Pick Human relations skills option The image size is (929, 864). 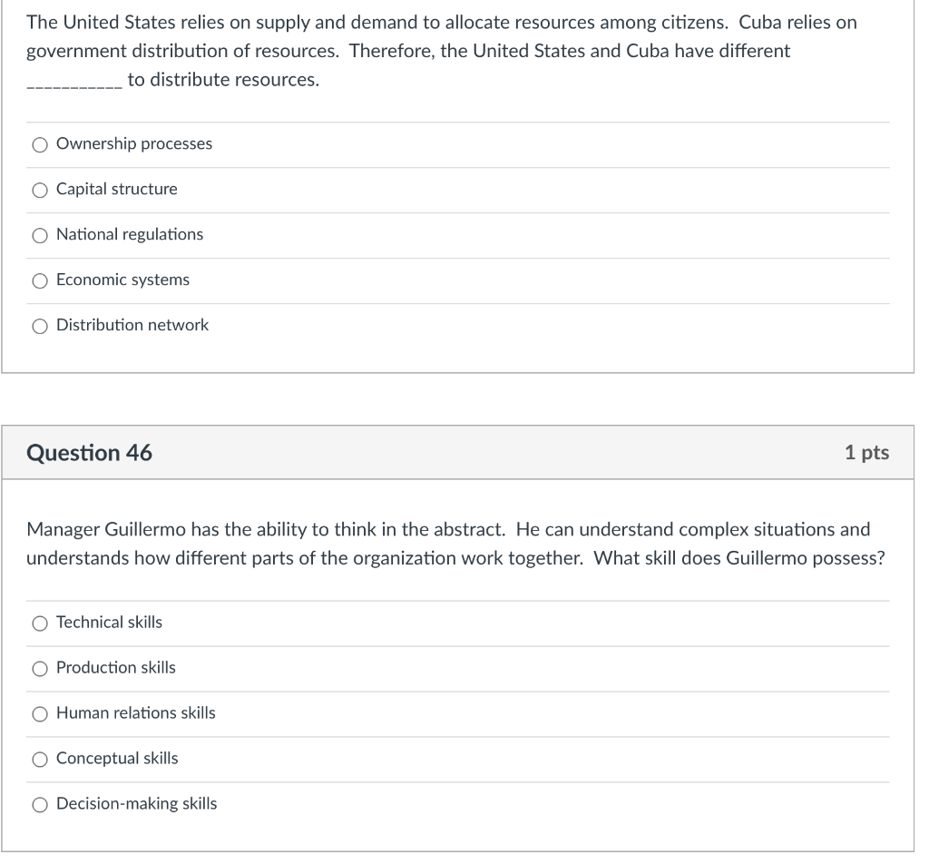pyautogui.click(x=40, y=713)
